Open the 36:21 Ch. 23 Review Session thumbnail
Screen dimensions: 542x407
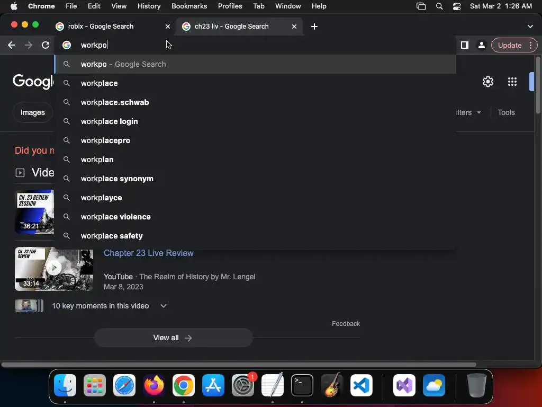(x=34, y=211)
